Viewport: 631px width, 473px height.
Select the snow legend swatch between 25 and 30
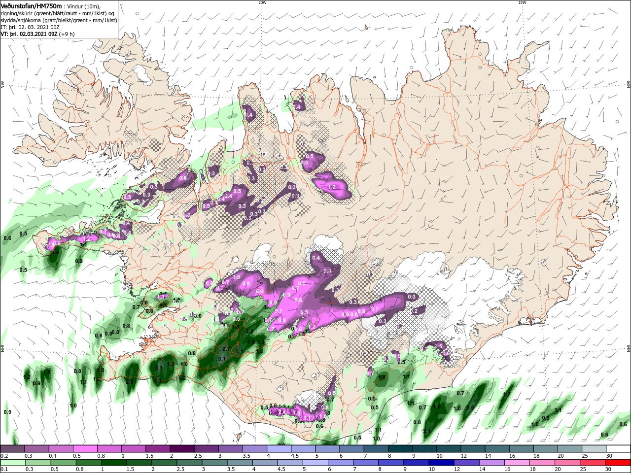point(594,449)
